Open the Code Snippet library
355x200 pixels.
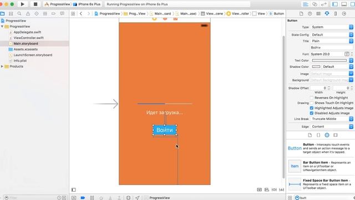pos(318,135)
